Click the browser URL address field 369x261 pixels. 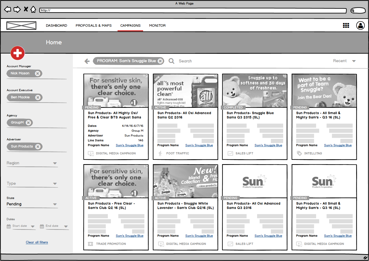point(193,10)
